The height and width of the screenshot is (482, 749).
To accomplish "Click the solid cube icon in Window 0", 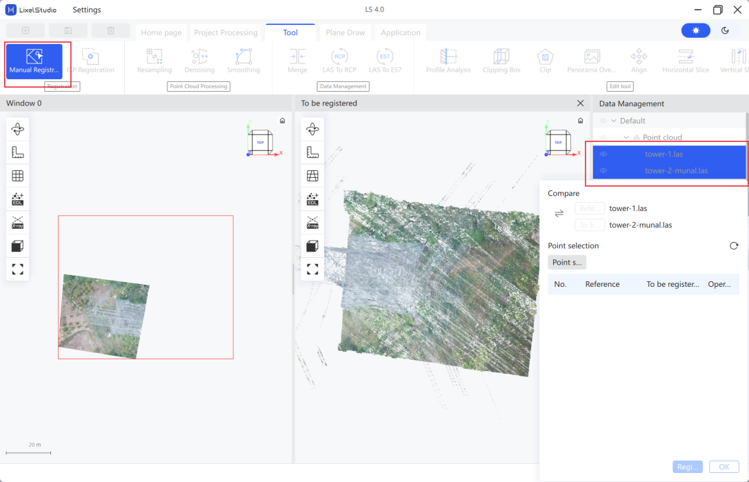I will pos(18,246).
